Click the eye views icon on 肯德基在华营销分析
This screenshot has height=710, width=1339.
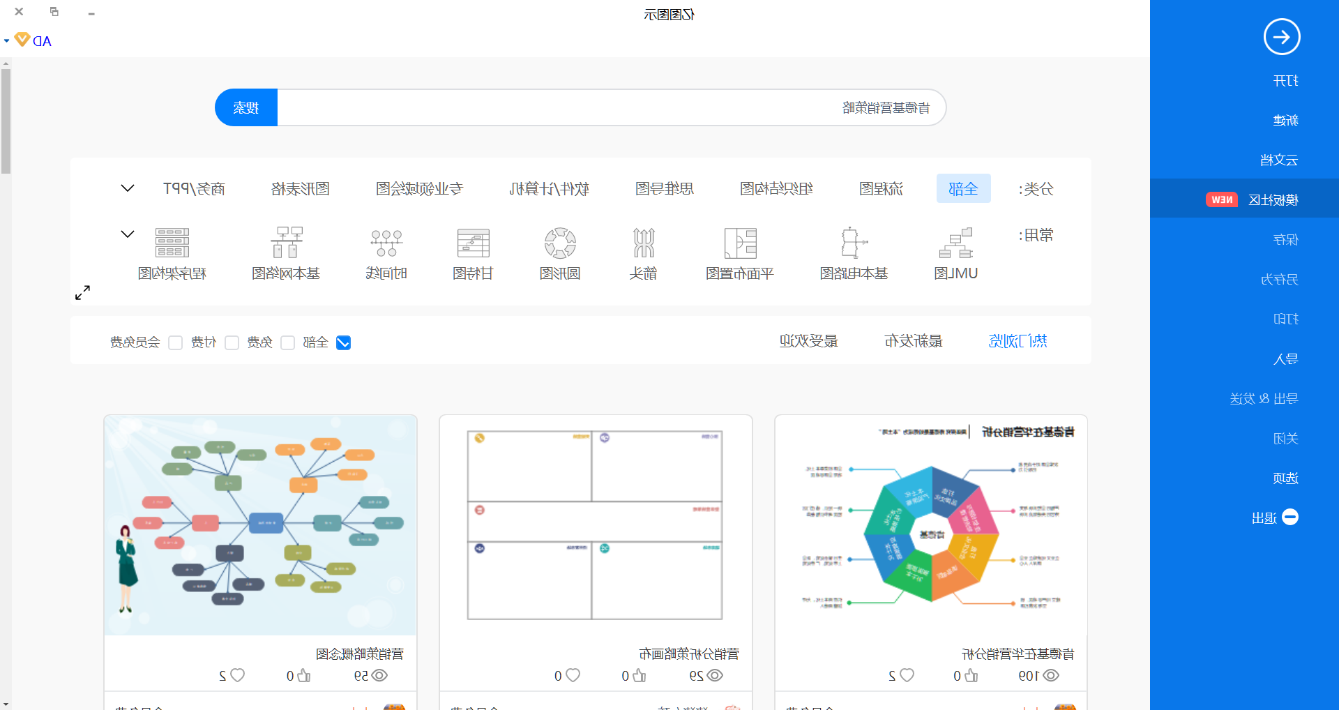tap(1050, 675)
